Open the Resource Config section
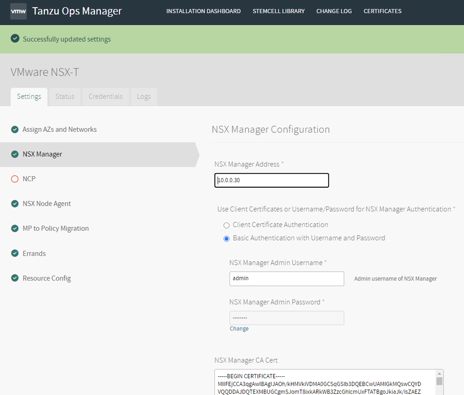Image resolution: width=464 pixels, height=395 pixels. [x=47, y=278]
